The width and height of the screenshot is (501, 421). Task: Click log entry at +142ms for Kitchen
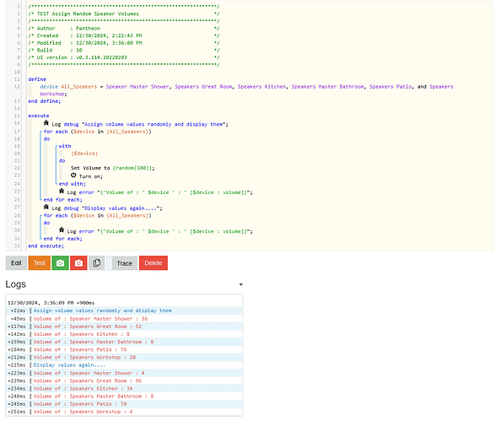[124, 334]
